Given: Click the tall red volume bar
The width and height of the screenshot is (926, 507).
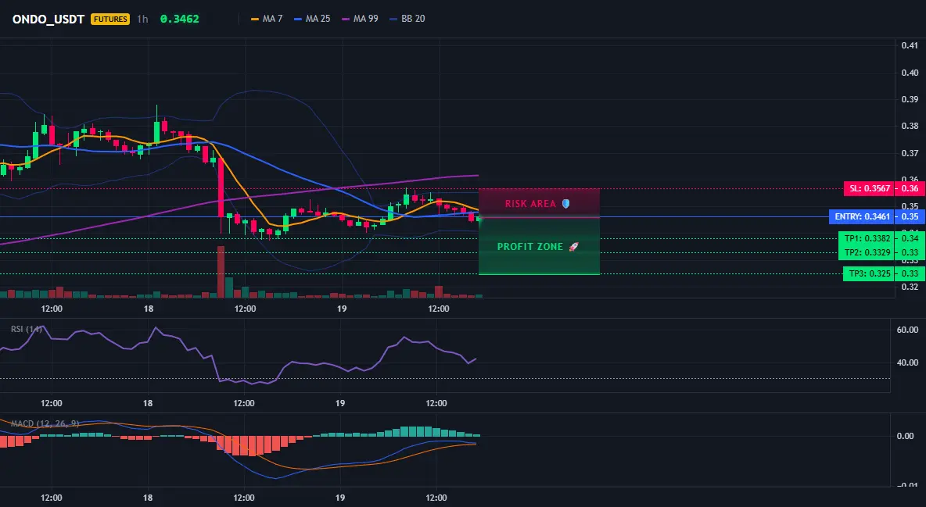Looking at the screenshot, I should (x=221, y=272).
